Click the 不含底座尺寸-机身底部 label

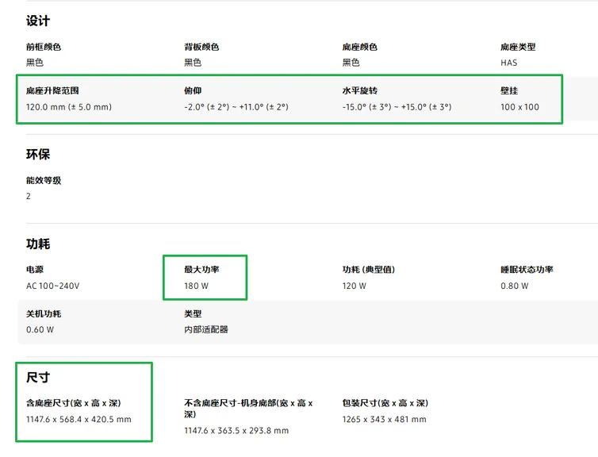pos(248,409)
